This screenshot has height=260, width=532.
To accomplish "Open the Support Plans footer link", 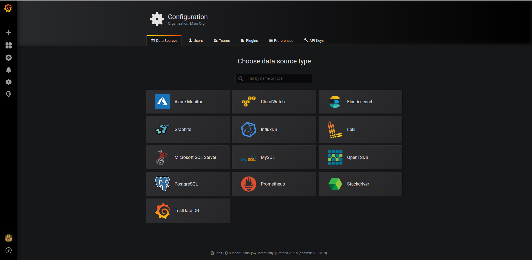I will (x=237, y=253).
